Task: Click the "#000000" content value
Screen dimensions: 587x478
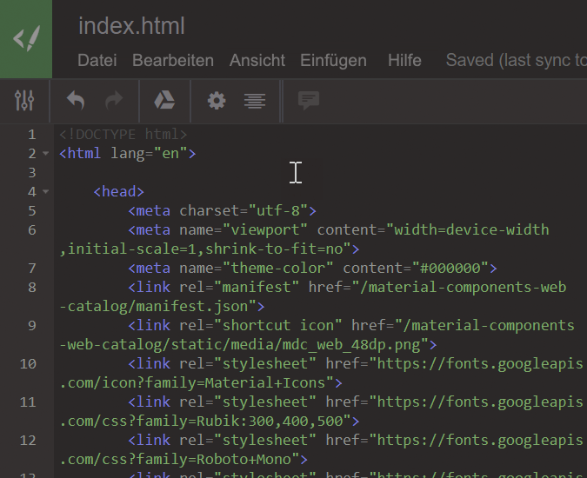Action: point(450,269)
